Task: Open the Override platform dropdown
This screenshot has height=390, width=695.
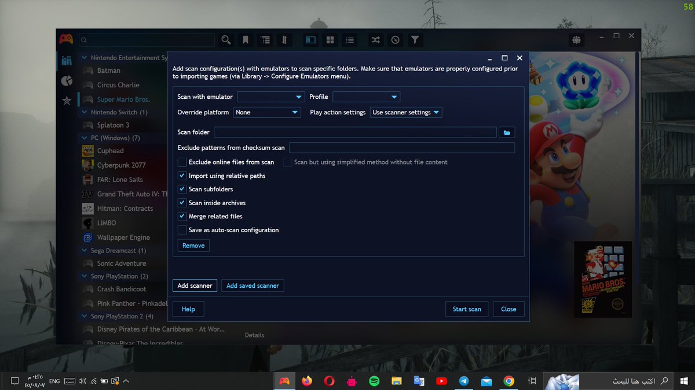Action: pyautogui.click(x=267, y=113)
